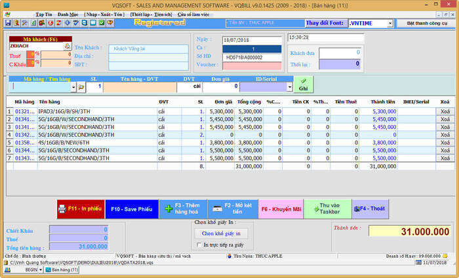
Task: Open the Tập Tin menu
Action: point(44,13)
